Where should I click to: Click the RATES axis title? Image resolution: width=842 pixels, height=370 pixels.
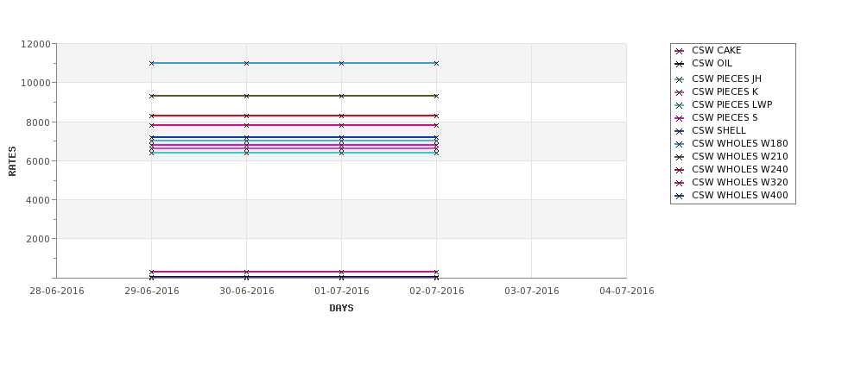pos(12,161)
